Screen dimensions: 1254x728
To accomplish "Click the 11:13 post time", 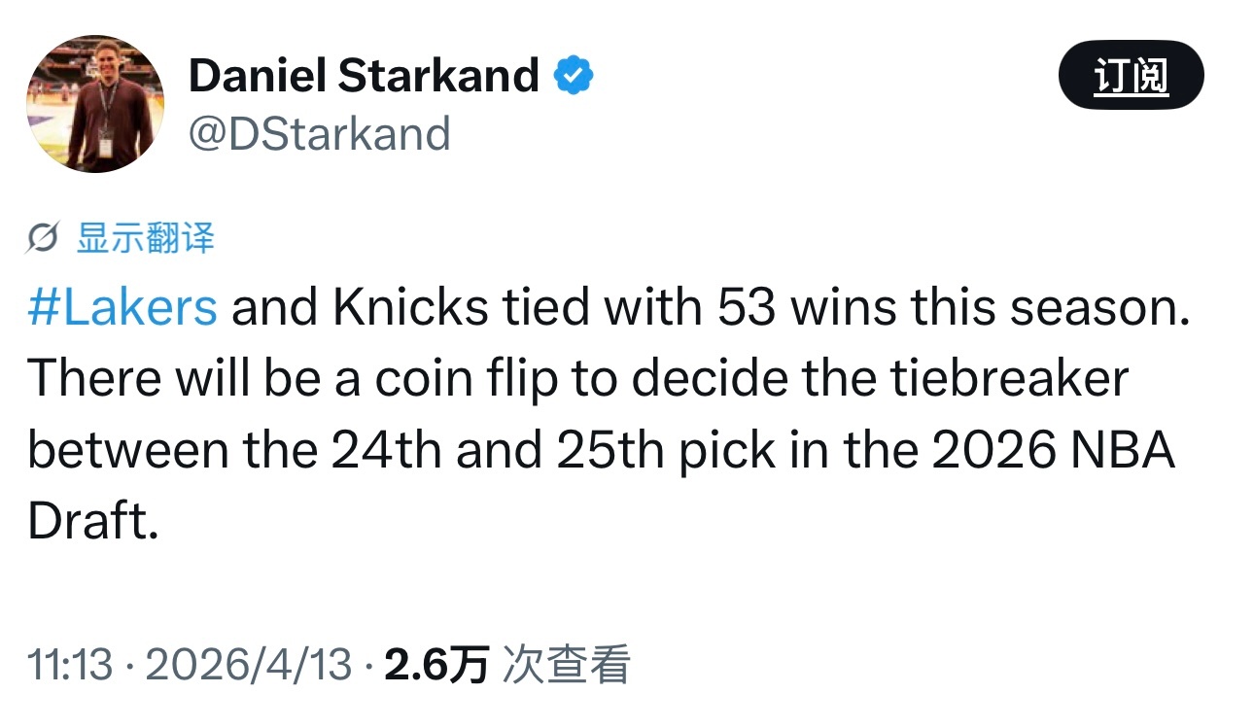I will coord(70,665).
